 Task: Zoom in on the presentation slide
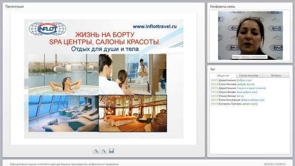tap(96, 151)
